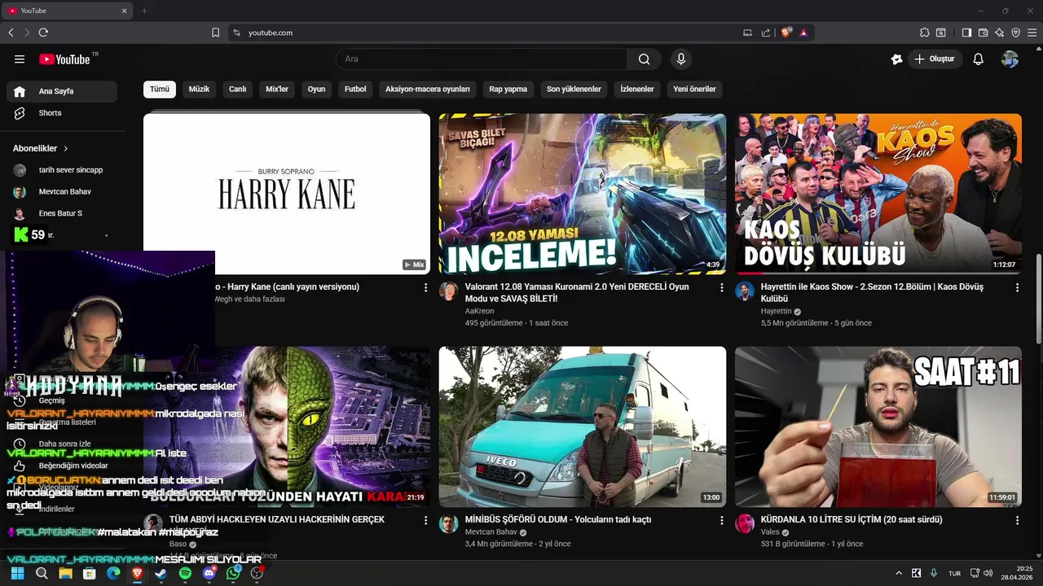Select the Rap yapma chip

click(508, 89)
